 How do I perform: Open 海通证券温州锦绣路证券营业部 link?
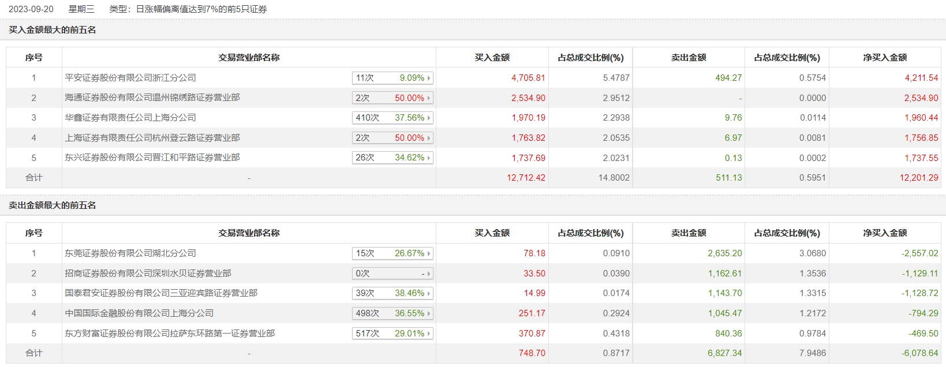coord(152,98)
